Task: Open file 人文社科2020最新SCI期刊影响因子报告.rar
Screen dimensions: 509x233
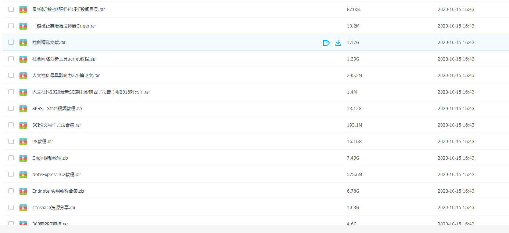Action: click(x=91, y=92)
